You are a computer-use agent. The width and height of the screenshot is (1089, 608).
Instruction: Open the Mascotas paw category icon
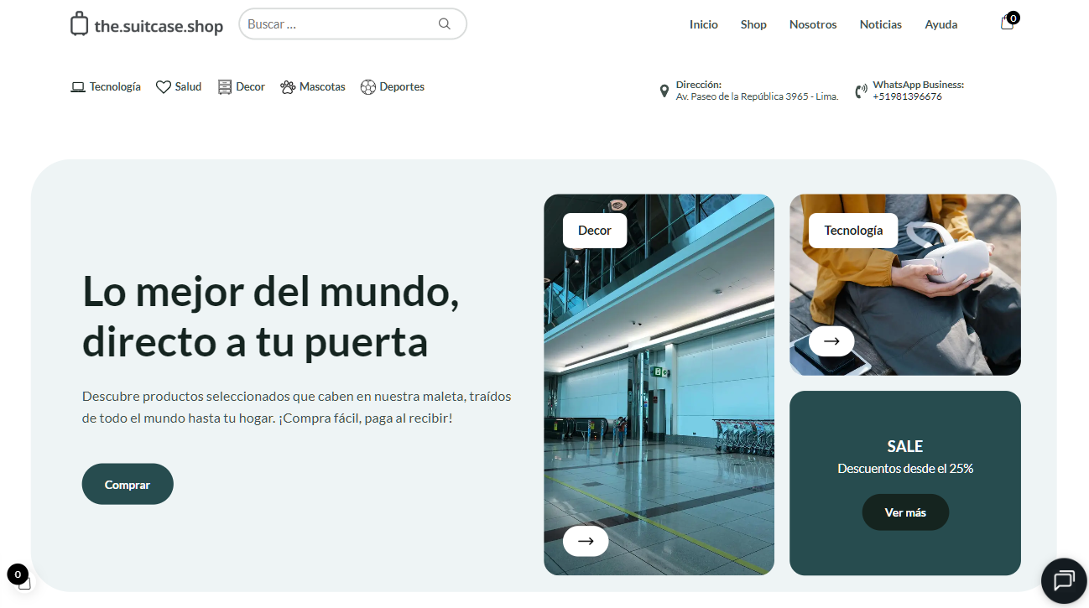coord(287,86)
